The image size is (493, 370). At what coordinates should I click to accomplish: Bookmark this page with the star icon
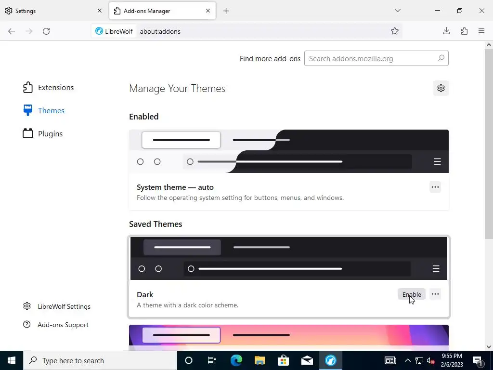[x=395, y=31]
